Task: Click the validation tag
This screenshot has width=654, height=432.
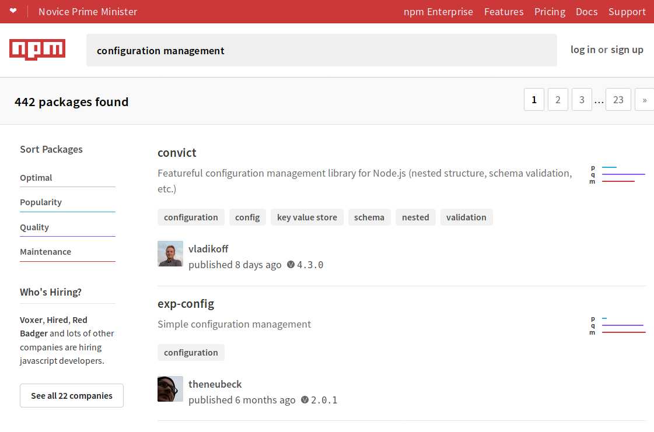Action: tap(466, 217)
